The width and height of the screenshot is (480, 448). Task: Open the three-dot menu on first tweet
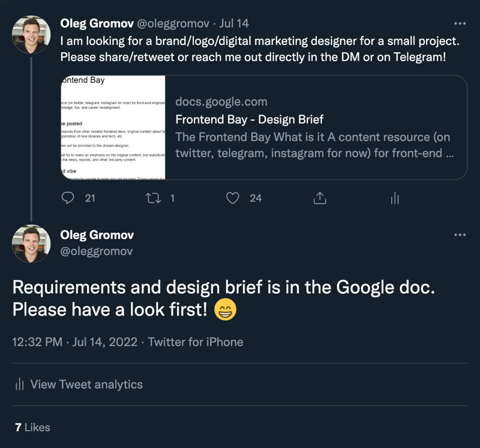click(x=460, y=23)
